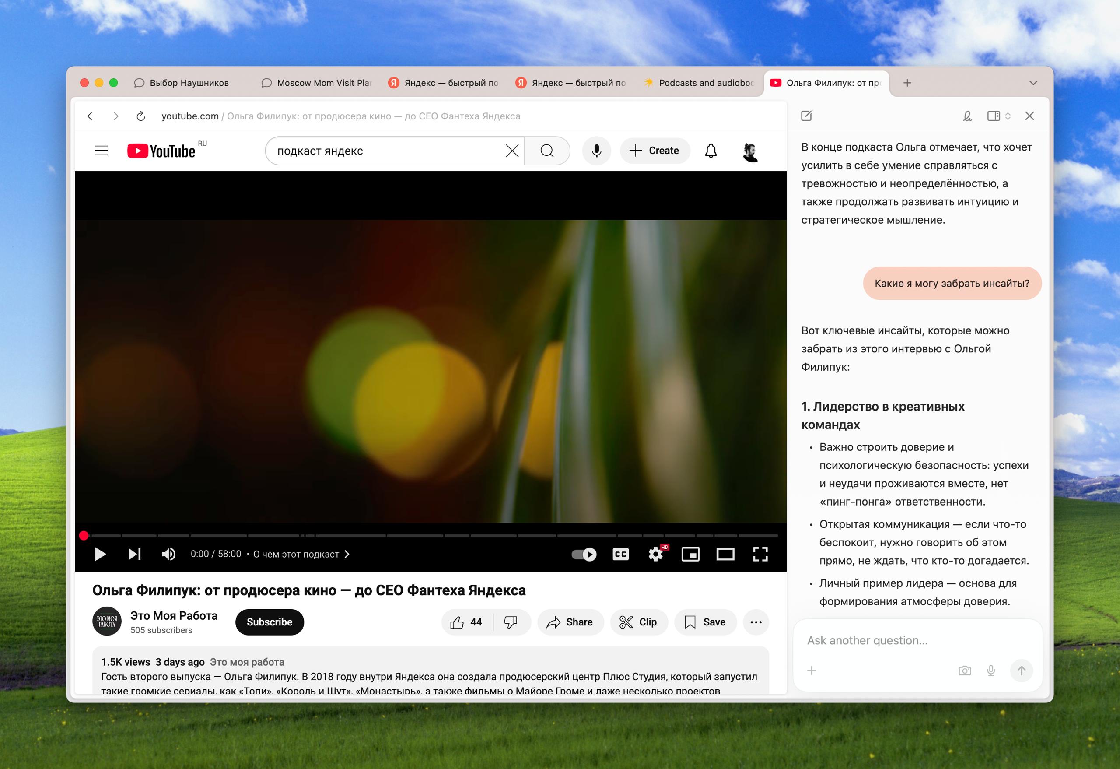
Task: Toggle the autoplay switch
Action: [x=584, y=555]
